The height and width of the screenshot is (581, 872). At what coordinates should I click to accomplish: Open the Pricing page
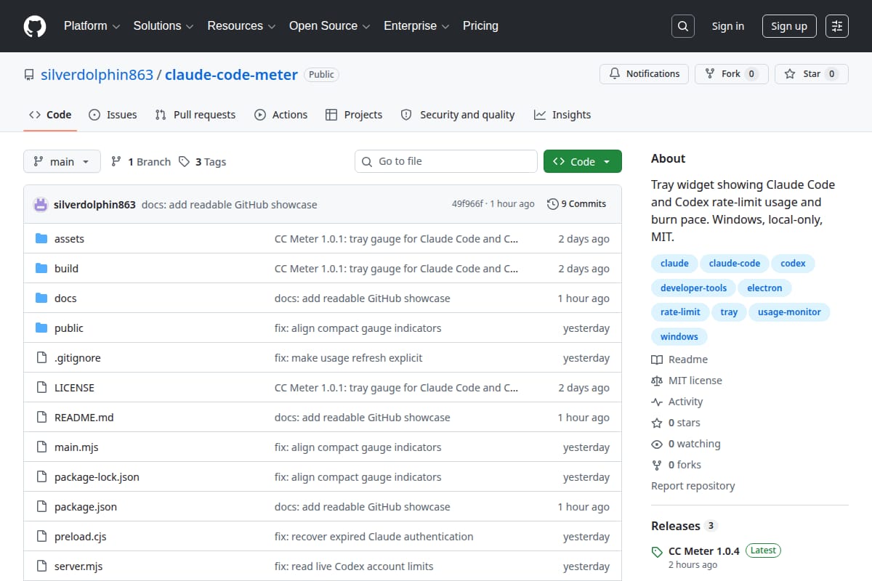(x=480, y=26)
